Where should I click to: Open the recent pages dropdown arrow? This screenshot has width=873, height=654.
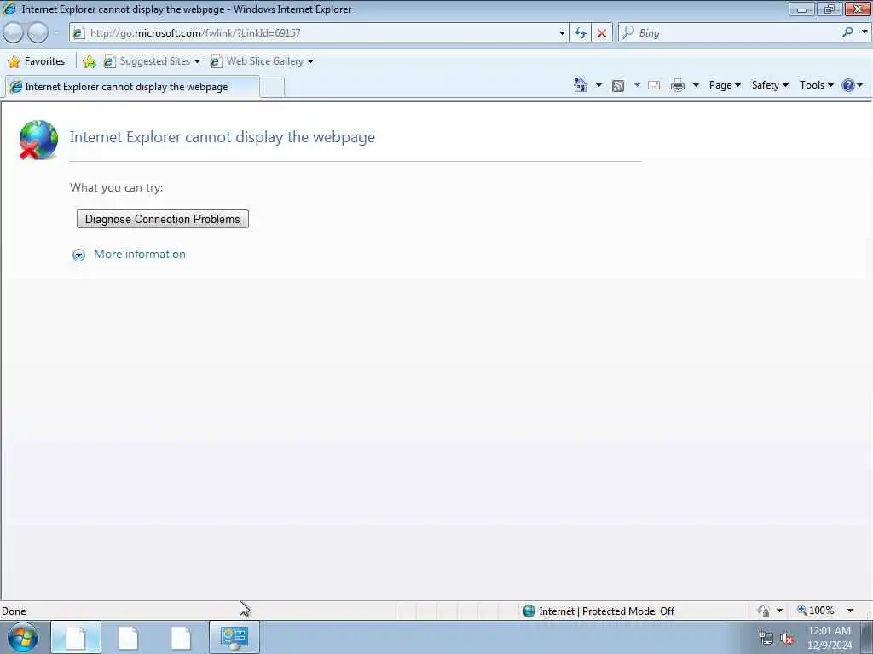(56, 33)
